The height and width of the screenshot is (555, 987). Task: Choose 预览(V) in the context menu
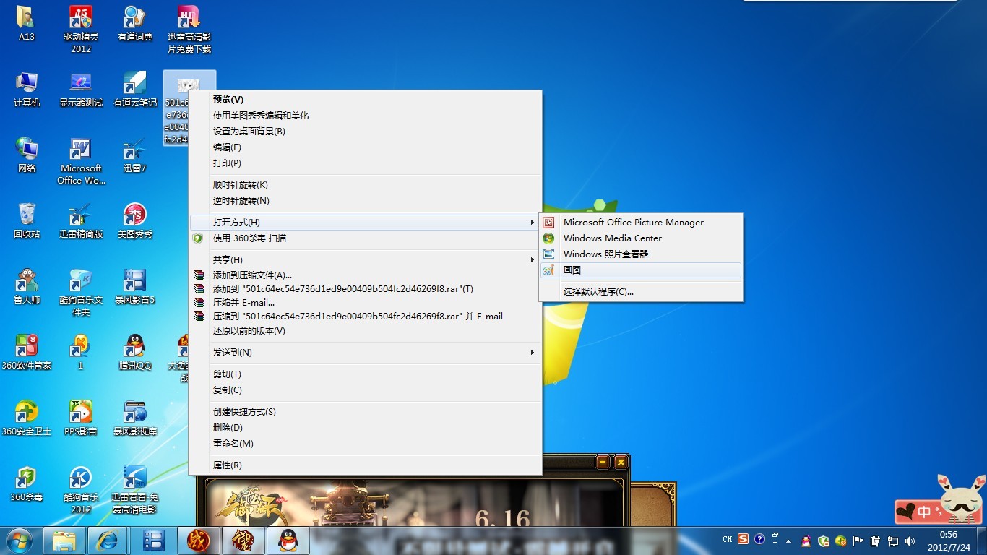coord(365,99)
